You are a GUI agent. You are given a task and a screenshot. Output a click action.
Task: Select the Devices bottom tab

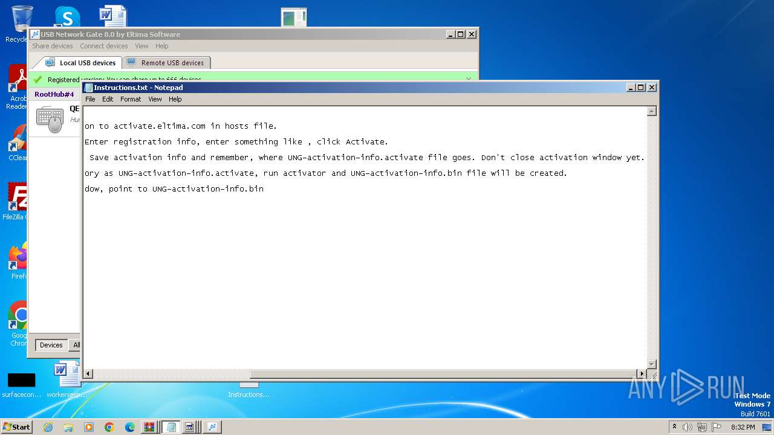pyautogui.click(x=51, y=345)
